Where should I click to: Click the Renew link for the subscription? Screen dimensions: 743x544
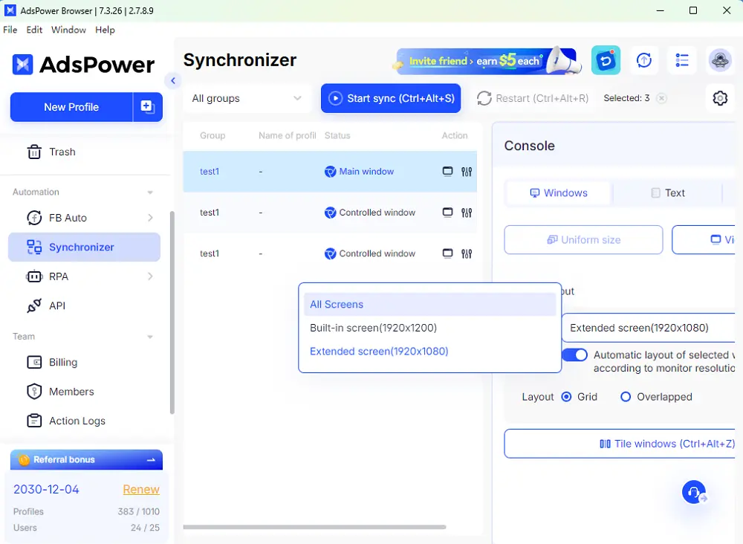(x=140, y=489)
